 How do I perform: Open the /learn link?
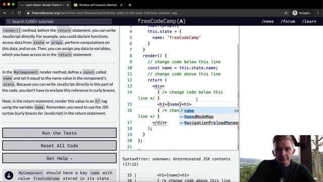click(309, 21)
